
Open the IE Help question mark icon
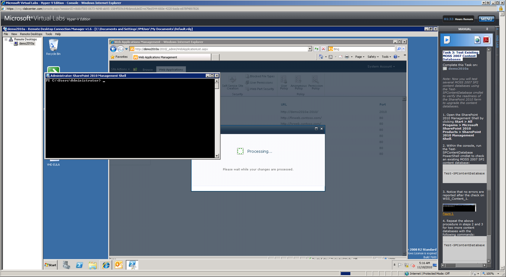[395, 57]
